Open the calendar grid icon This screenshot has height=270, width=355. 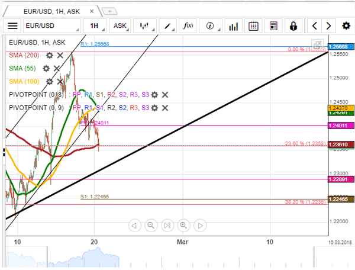[253, 26]
